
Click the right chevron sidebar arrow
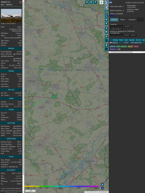click(x=106, y=2)
